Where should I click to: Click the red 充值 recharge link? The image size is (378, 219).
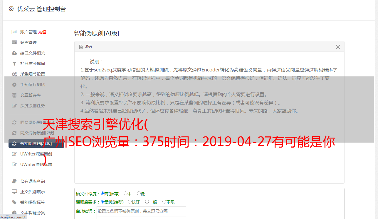coord(42,32)
